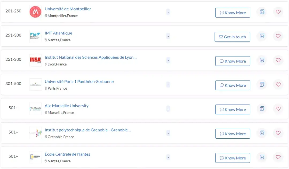This screenshot has width=289, height=169.
Task: Click Know More for Université de Montpellier
Action: (x=233, y=13)
